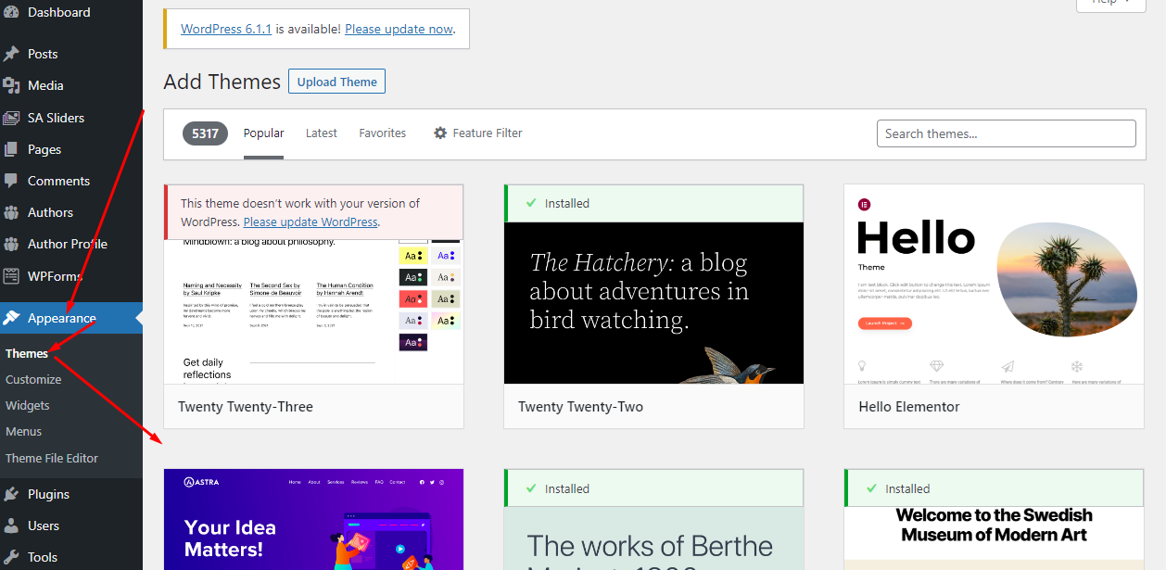Open the Feature Filter panel
1166x570 pixels.
pos(477,133)
